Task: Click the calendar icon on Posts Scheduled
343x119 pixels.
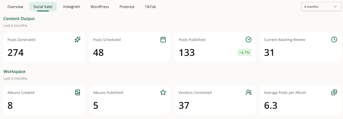Action: tap(163, 40)
